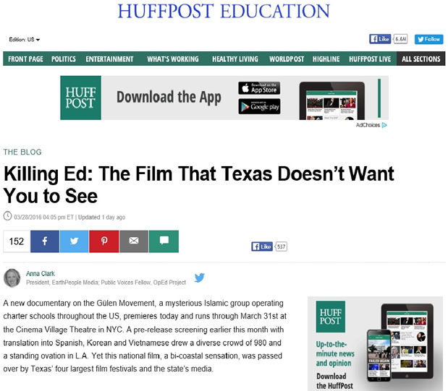448x391 pixels.
Task: Open Anna Clark's author page link
Action: pos(41,273)
